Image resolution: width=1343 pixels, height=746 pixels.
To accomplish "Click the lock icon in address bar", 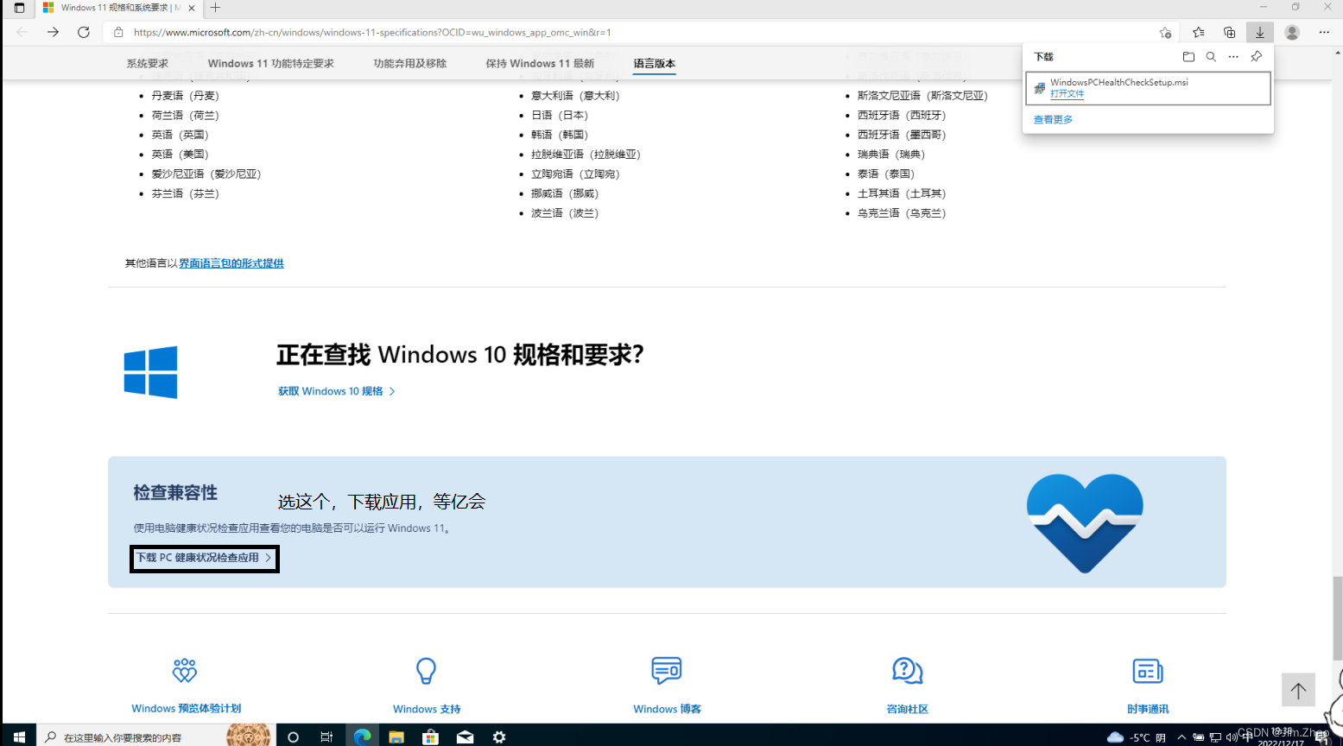I will pyautogui.click(x=119, y=32).
